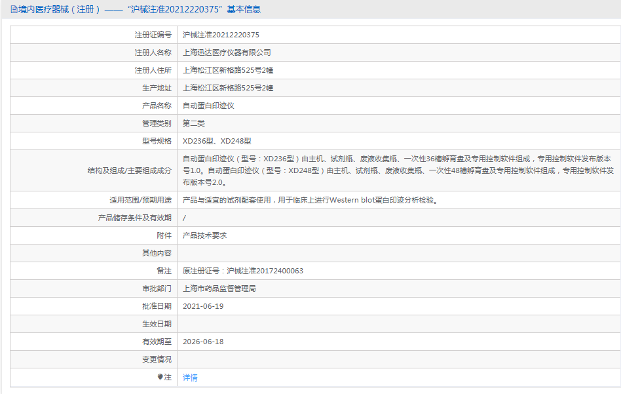Viewport: 621px width, 394px height.
Task: Open the 详情 link
Action: click(x=190, y=378)
